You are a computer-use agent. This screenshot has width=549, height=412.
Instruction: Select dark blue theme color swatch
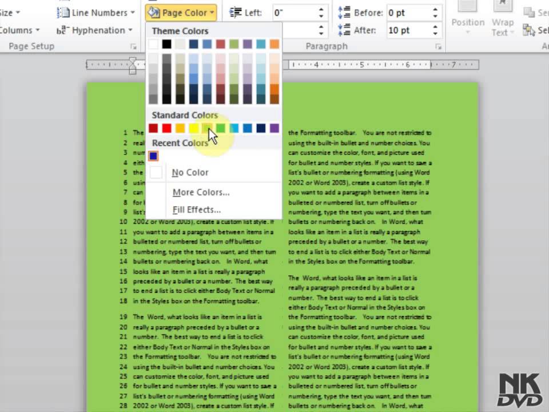click(x=194, y=44)
